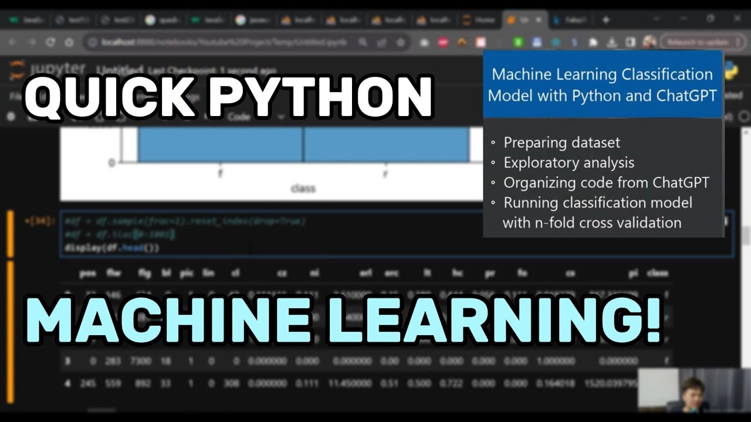Image resolution: width=751 pixels, height=422 pixels.
Task: Bookmark this page with the star icon
Action: click(401, 42)
